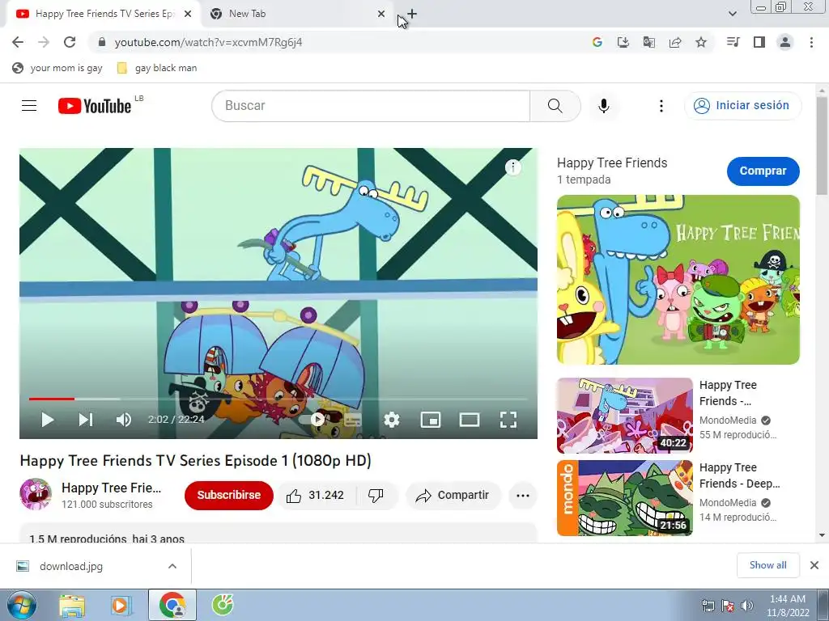Image resolution: width=829 pixels, height=621 pixels.
Task: Open the system tray volume icon
Action: [747, 606]
